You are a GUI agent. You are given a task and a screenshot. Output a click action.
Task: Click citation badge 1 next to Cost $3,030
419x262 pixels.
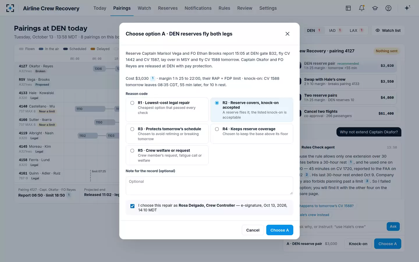click(153, 78)
